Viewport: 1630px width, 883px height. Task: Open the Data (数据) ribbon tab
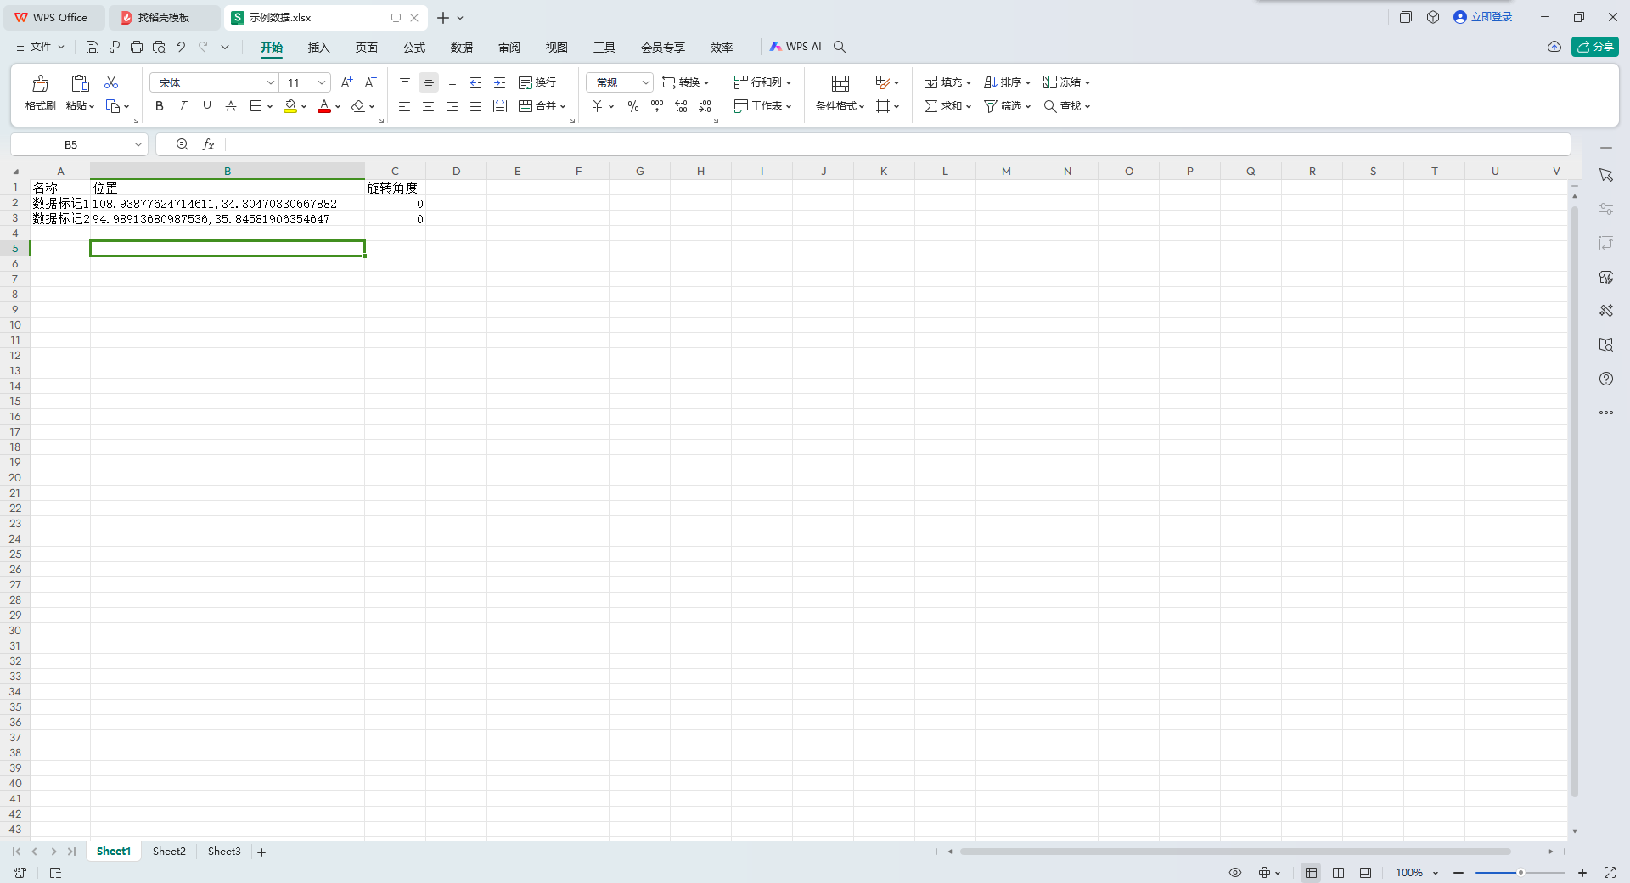(462, 48)
